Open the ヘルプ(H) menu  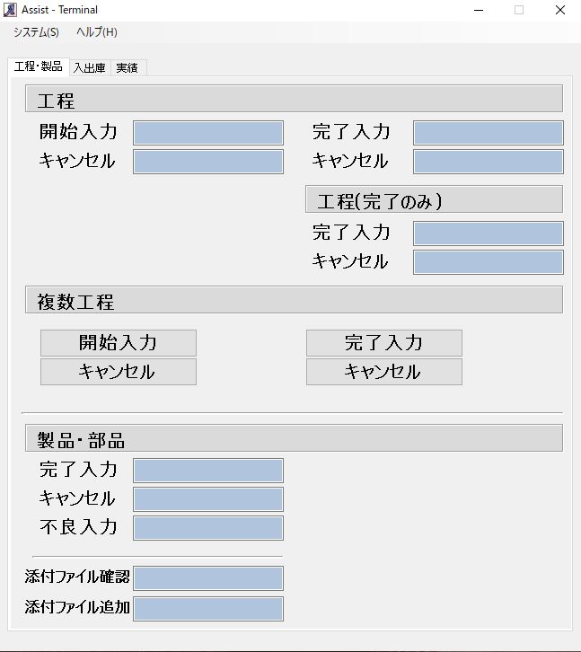click(96, 32)
